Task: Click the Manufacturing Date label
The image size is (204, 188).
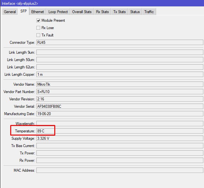Action: [20, 114]
